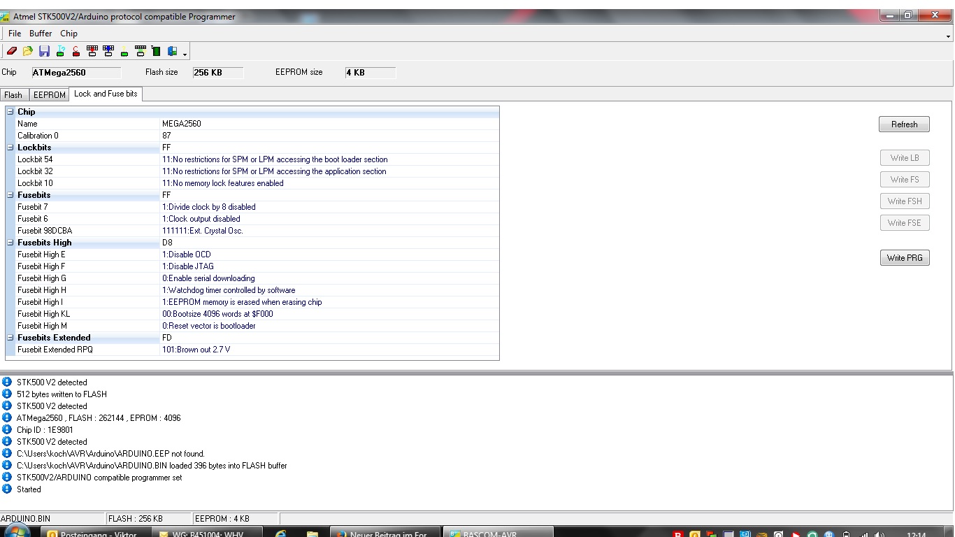Select Fusebit High KL 'Bootsize 4096 words' value
This screenshot has height=537, width=955.
coord(217,314)
